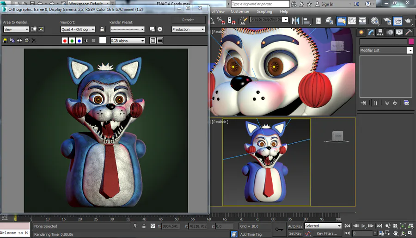416x238 pixels.
Task: Toggle the blue channel display
Action: [79, 41]
